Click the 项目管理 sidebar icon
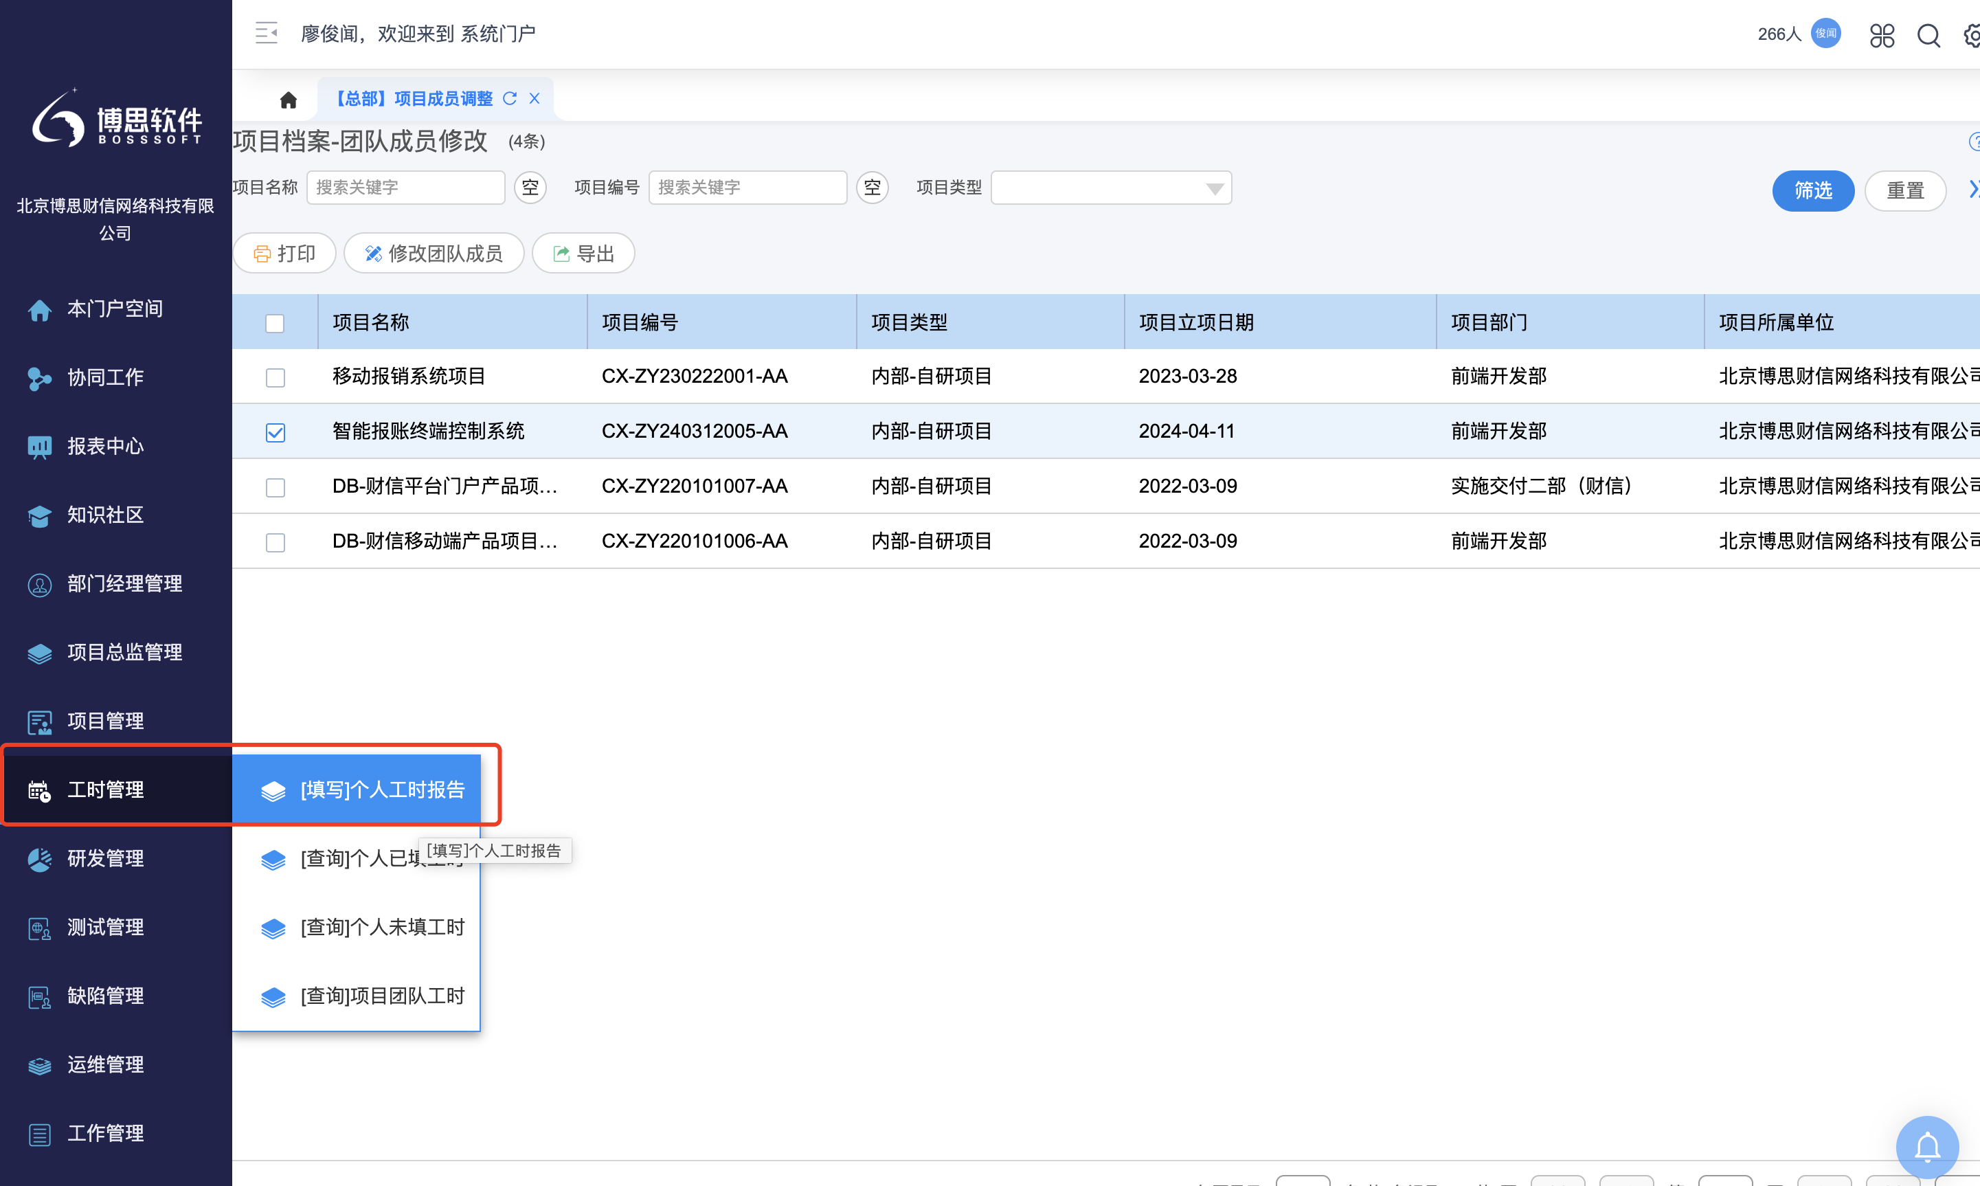 [39, 721]
